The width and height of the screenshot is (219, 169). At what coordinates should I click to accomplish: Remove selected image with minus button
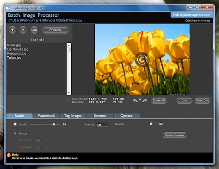coord(23,30)
